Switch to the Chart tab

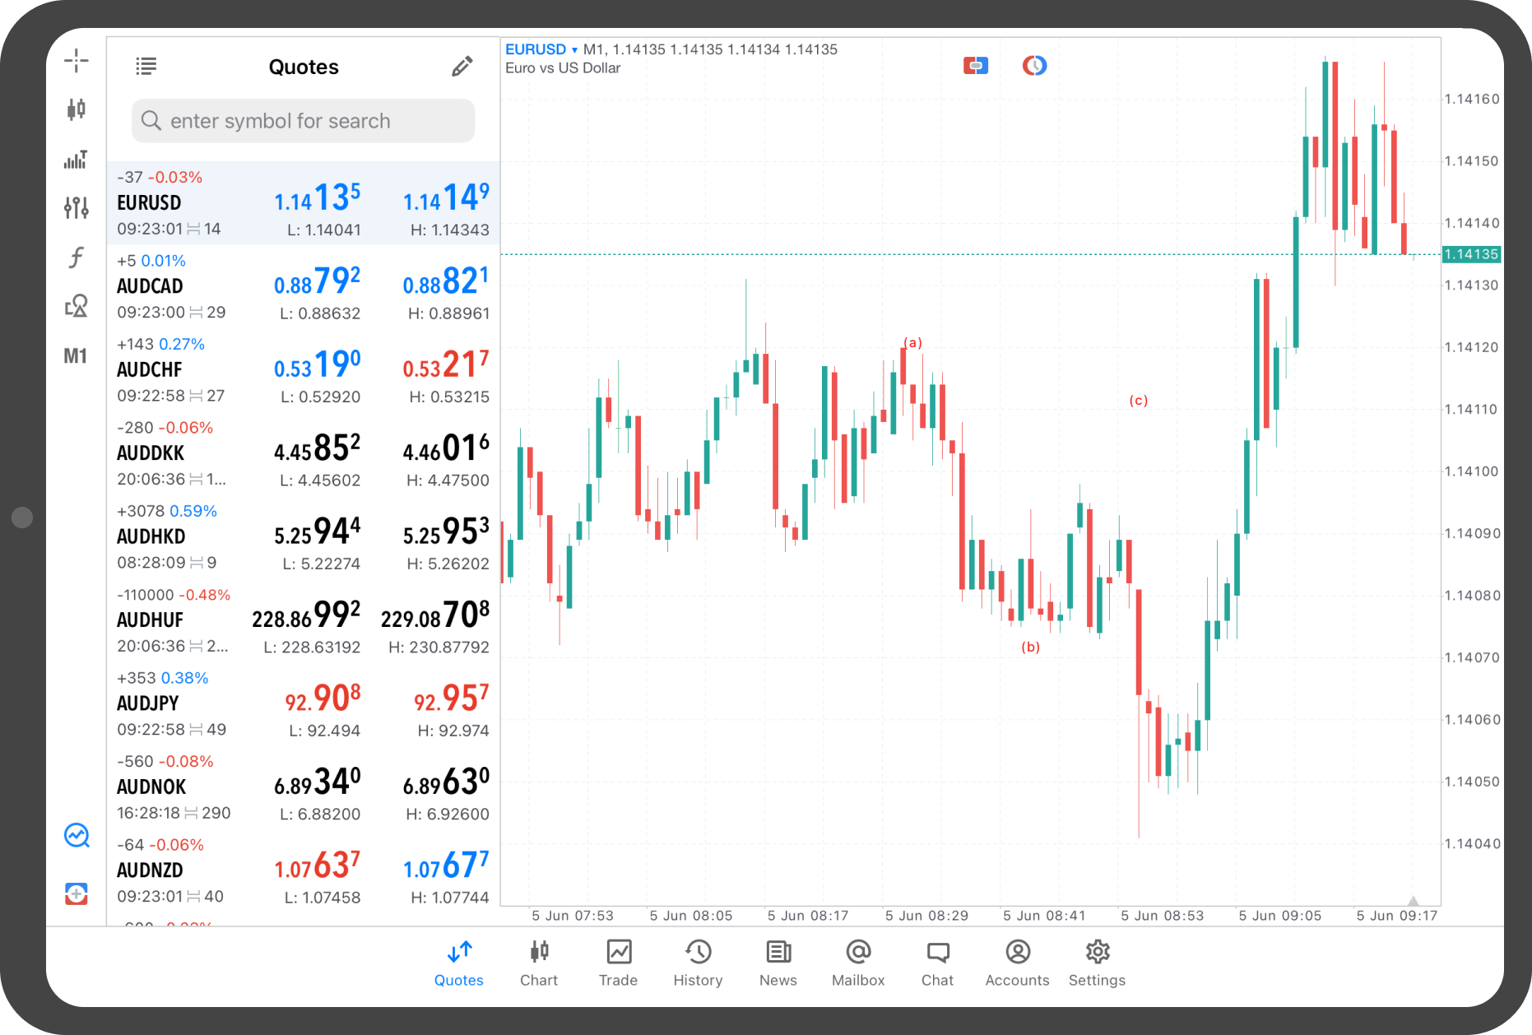[539, 963]
